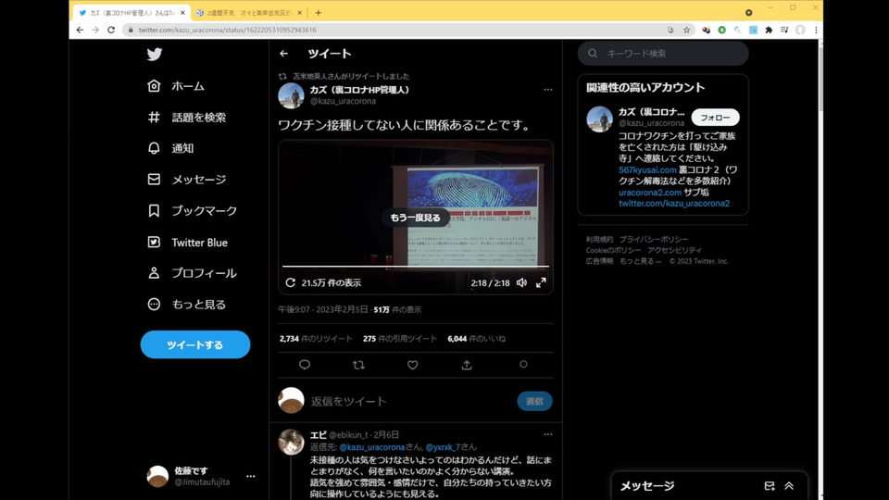The image size is (889, 500).
Task: Click the キーワード検索 search field
Action: pyautogui.click(x=663, y=54)
